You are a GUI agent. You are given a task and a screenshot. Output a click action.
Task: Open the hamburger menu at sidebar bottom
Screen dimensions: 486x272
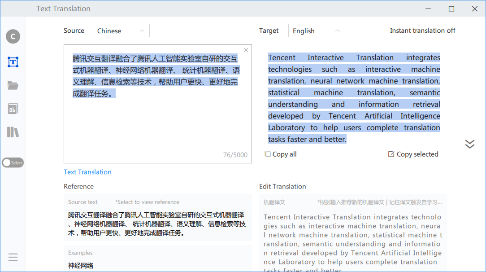click(x=13, y=257)
